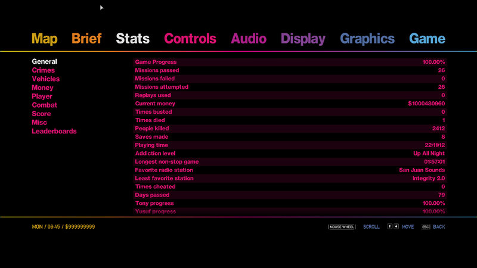Image resolution: width=477 pixels, height=268 pixels.
Task: Click the 2412 people killed value
Action: coord(438,129)
